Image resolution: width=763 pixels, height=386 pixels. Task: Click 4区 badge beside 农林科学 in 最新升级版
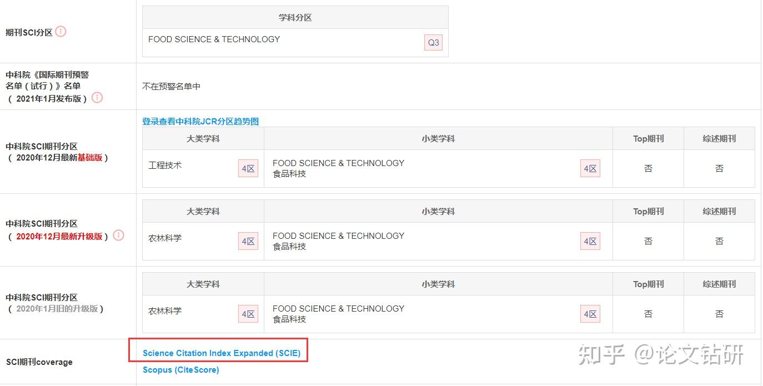pos(248,241)
